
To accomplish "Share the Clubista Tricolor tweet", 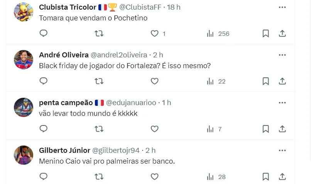I will pyautogui.click(x=282, y=33).
